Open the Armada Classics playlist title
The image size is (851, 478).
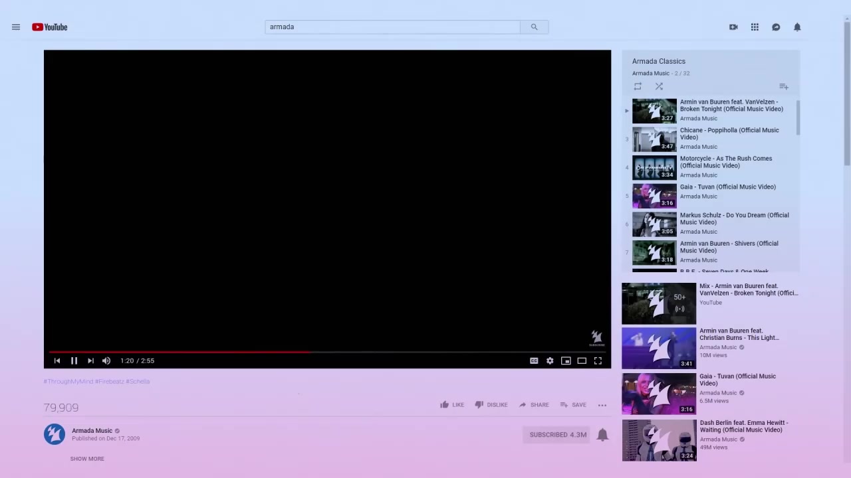pos(658,61)
